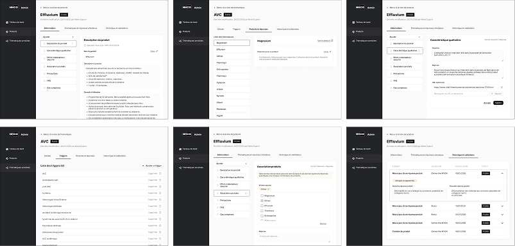Check the Magnésium checkbox in associated products

pos(262,196)
